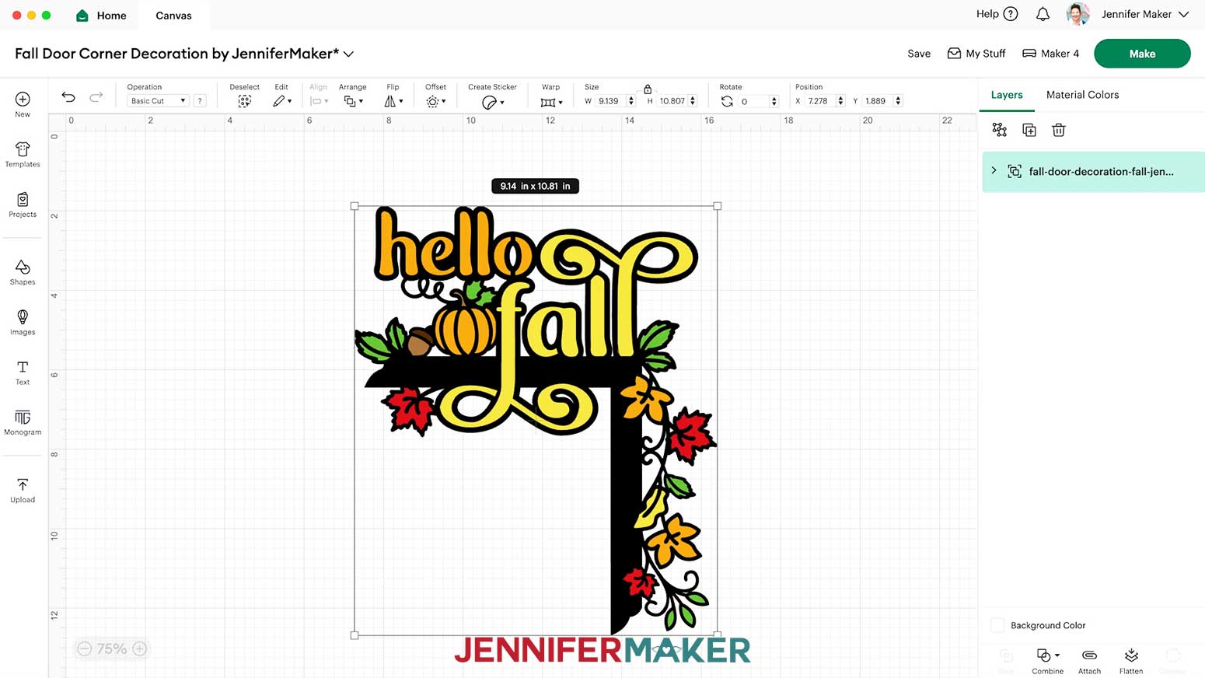Click the green Make button
The image size is (1205, 678).
point(1142,54)
